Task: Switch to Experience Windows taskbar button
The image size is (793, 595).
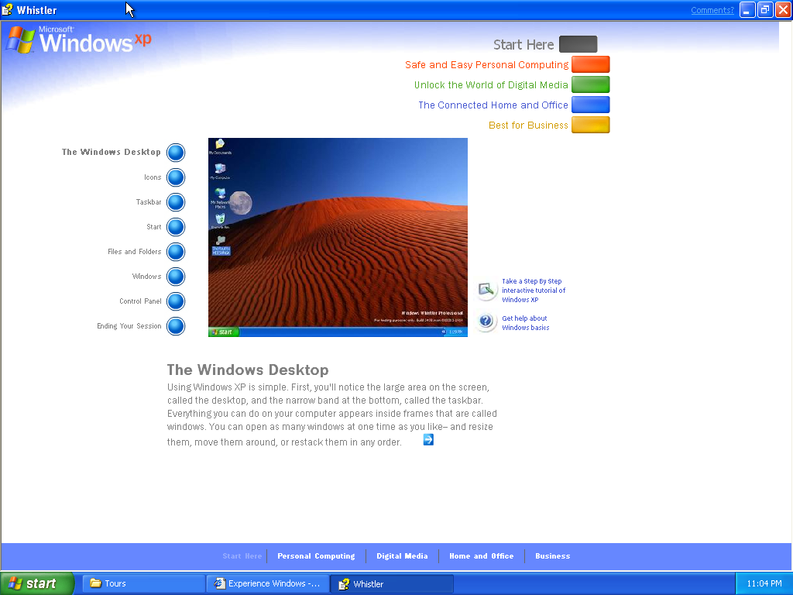Action: (x=267, y=583)
